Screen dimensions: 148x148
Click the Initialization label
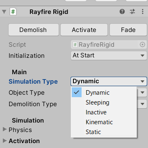tap(27, 56)
